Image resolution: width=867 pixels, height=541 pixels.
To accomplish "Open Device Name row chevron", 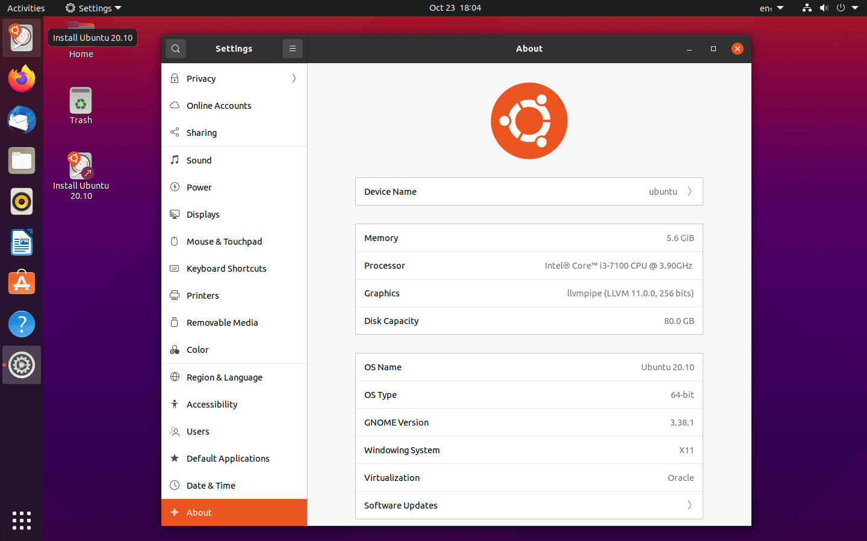I will [x=689, y=191].
